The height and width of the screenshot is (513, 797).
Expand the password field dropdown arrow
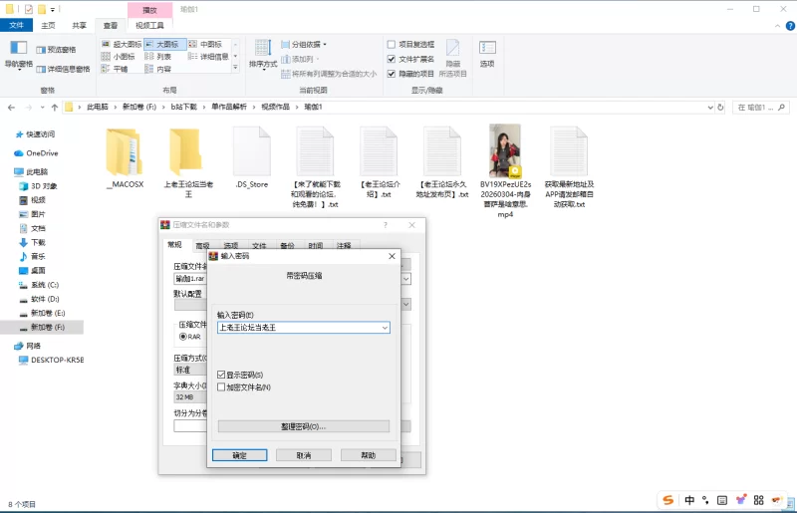pyautogui.click(x=385, y=328)
